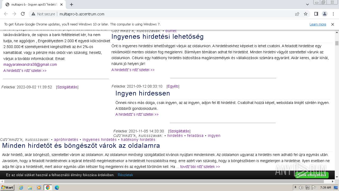
Task: Expand tab search chevron
Action: (x=307, y=5)
